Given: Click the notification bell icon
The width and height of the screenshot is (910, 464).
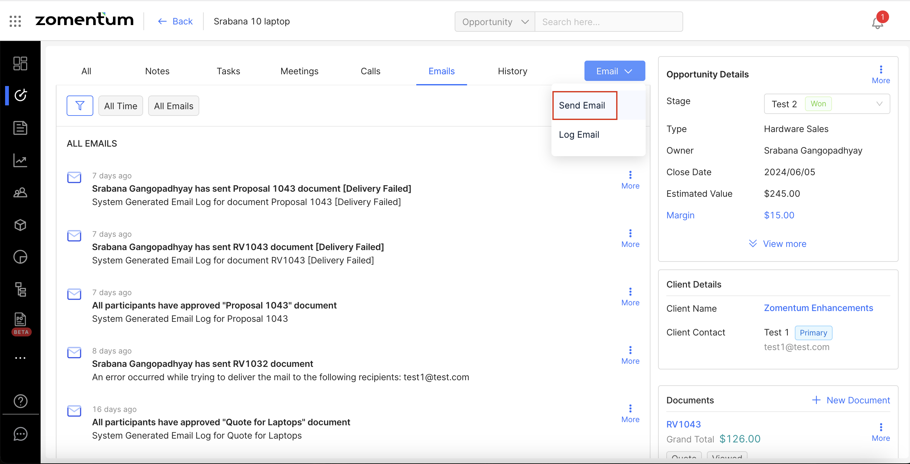Looking at the screenshot, I should tap(877, 23).
